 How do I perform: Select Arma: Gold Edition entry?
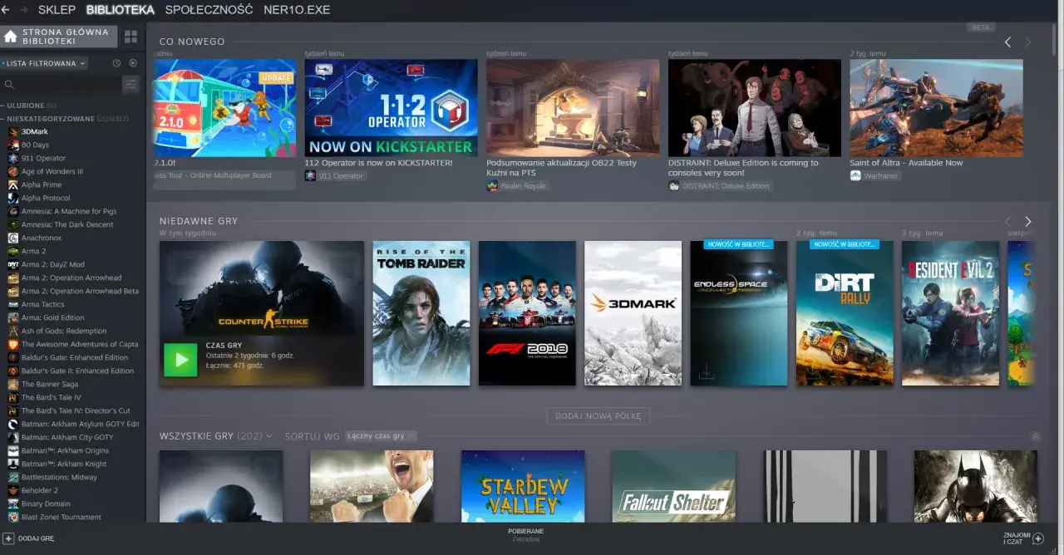[x=52, y=317]
